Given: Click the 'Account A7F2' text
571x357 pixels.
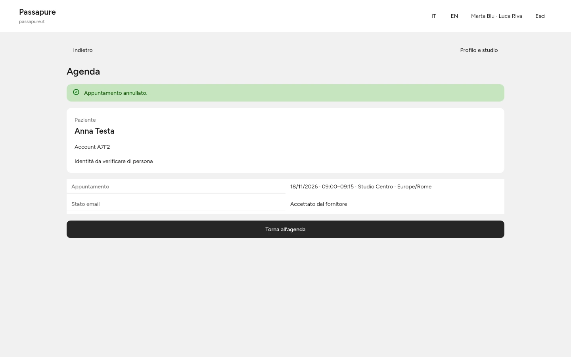Looking at the screenshot, I should point(92,147).
